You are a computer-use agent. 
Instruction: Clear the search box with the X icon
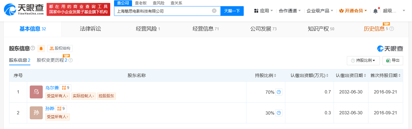point(214,11)
